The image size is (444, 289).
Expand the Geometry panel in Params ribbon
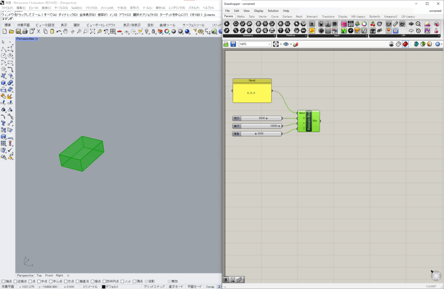coord(274,36)
